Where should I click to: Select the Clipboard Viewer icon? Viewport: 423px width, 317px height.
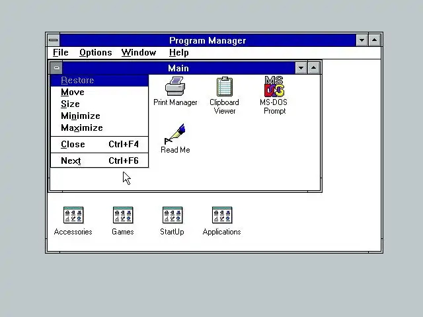pos(225,87)
